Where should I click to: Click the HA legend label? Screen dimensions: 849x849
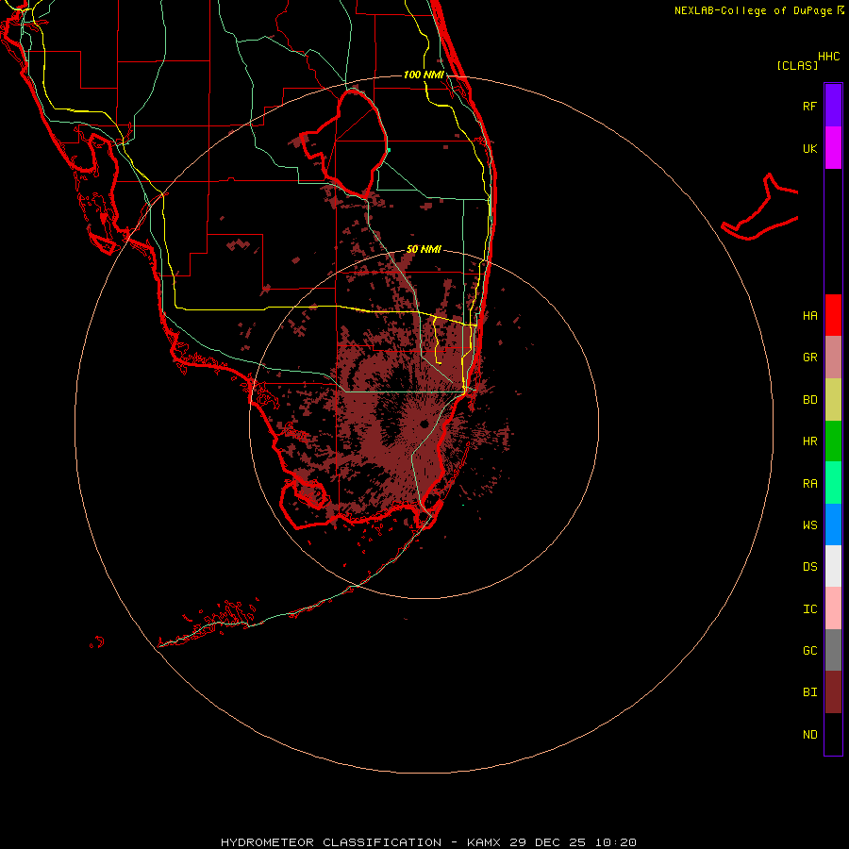[809, 315]
